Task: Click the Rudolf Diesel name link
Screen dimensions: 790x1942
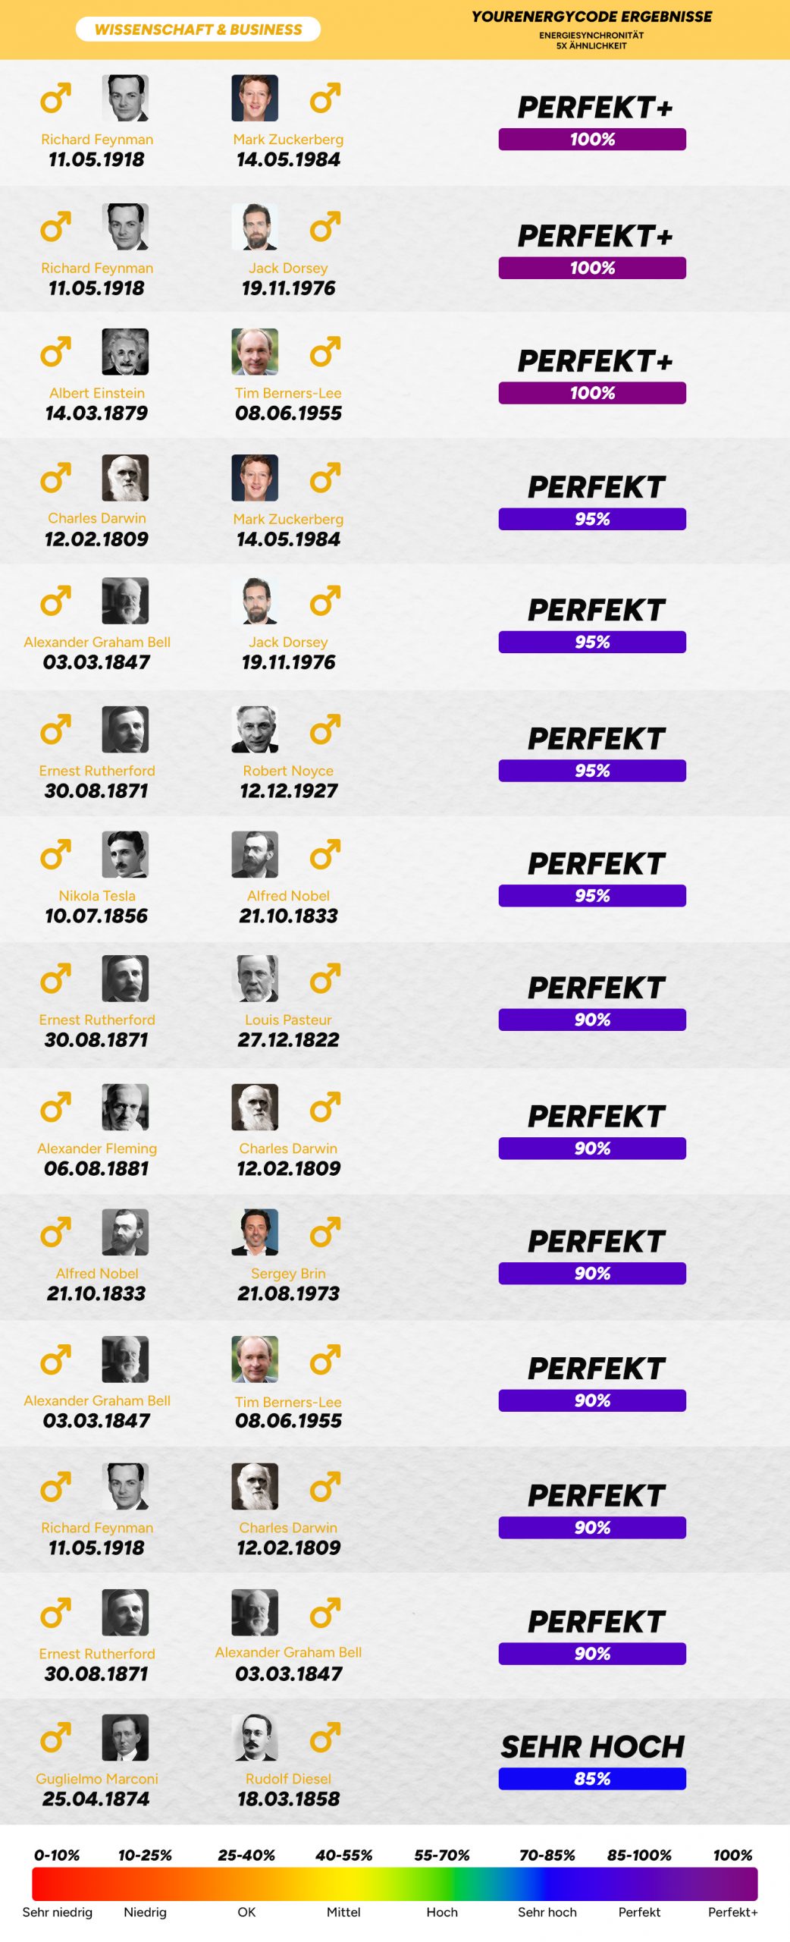Action: click(288, 1778)
